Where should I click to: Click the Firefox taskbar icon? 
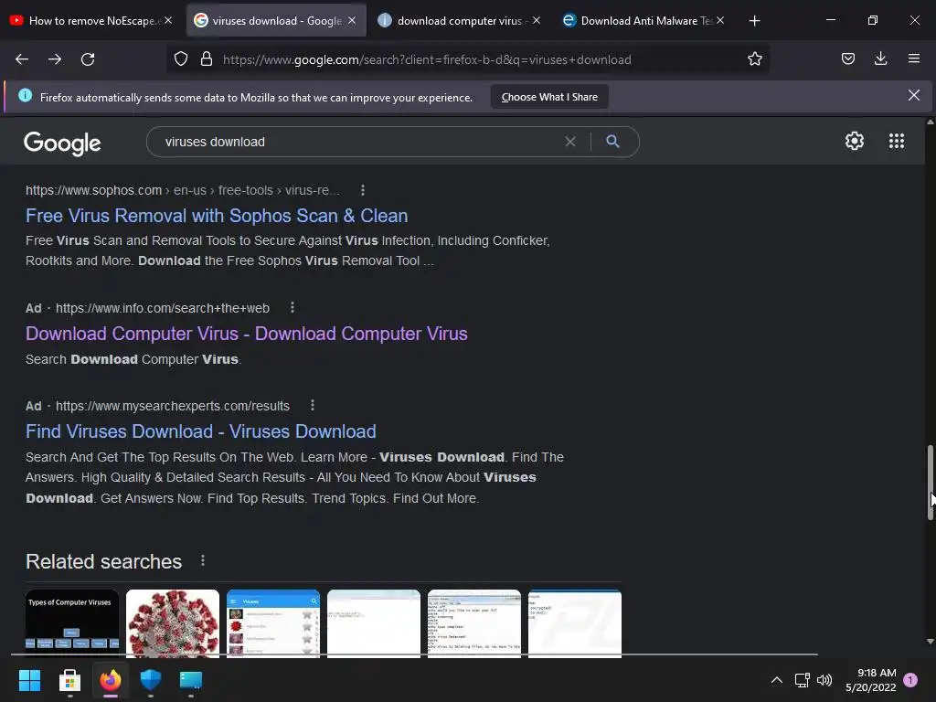click(110, 679)
